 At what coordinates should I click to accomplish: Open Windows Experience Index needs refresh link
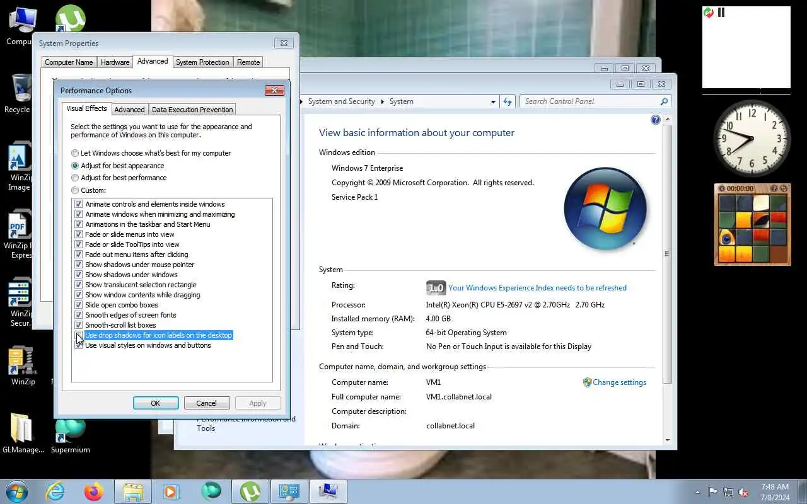pos(537,288)
